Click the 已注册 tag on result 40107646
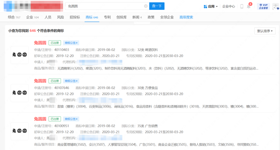The height and width of the screenshot is (150, 280). pos(55,81)
